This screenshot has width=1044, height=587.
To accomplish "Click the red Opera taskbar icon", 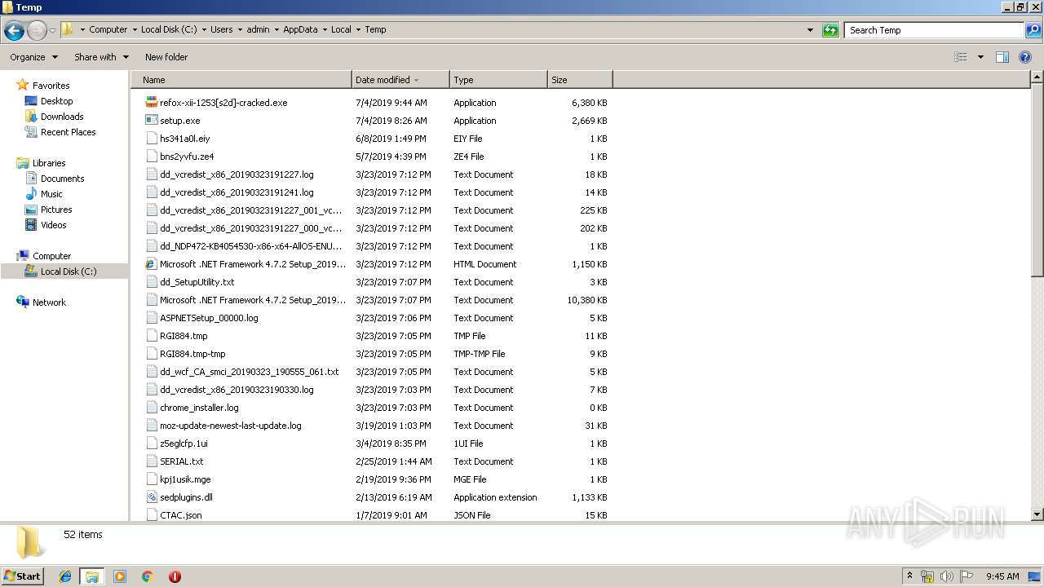I will pos(175,576).
